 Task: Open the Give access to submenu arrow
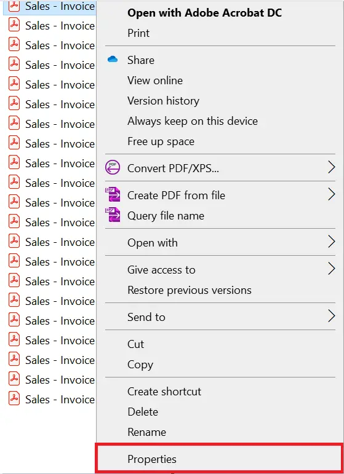(x=332, y=269)
